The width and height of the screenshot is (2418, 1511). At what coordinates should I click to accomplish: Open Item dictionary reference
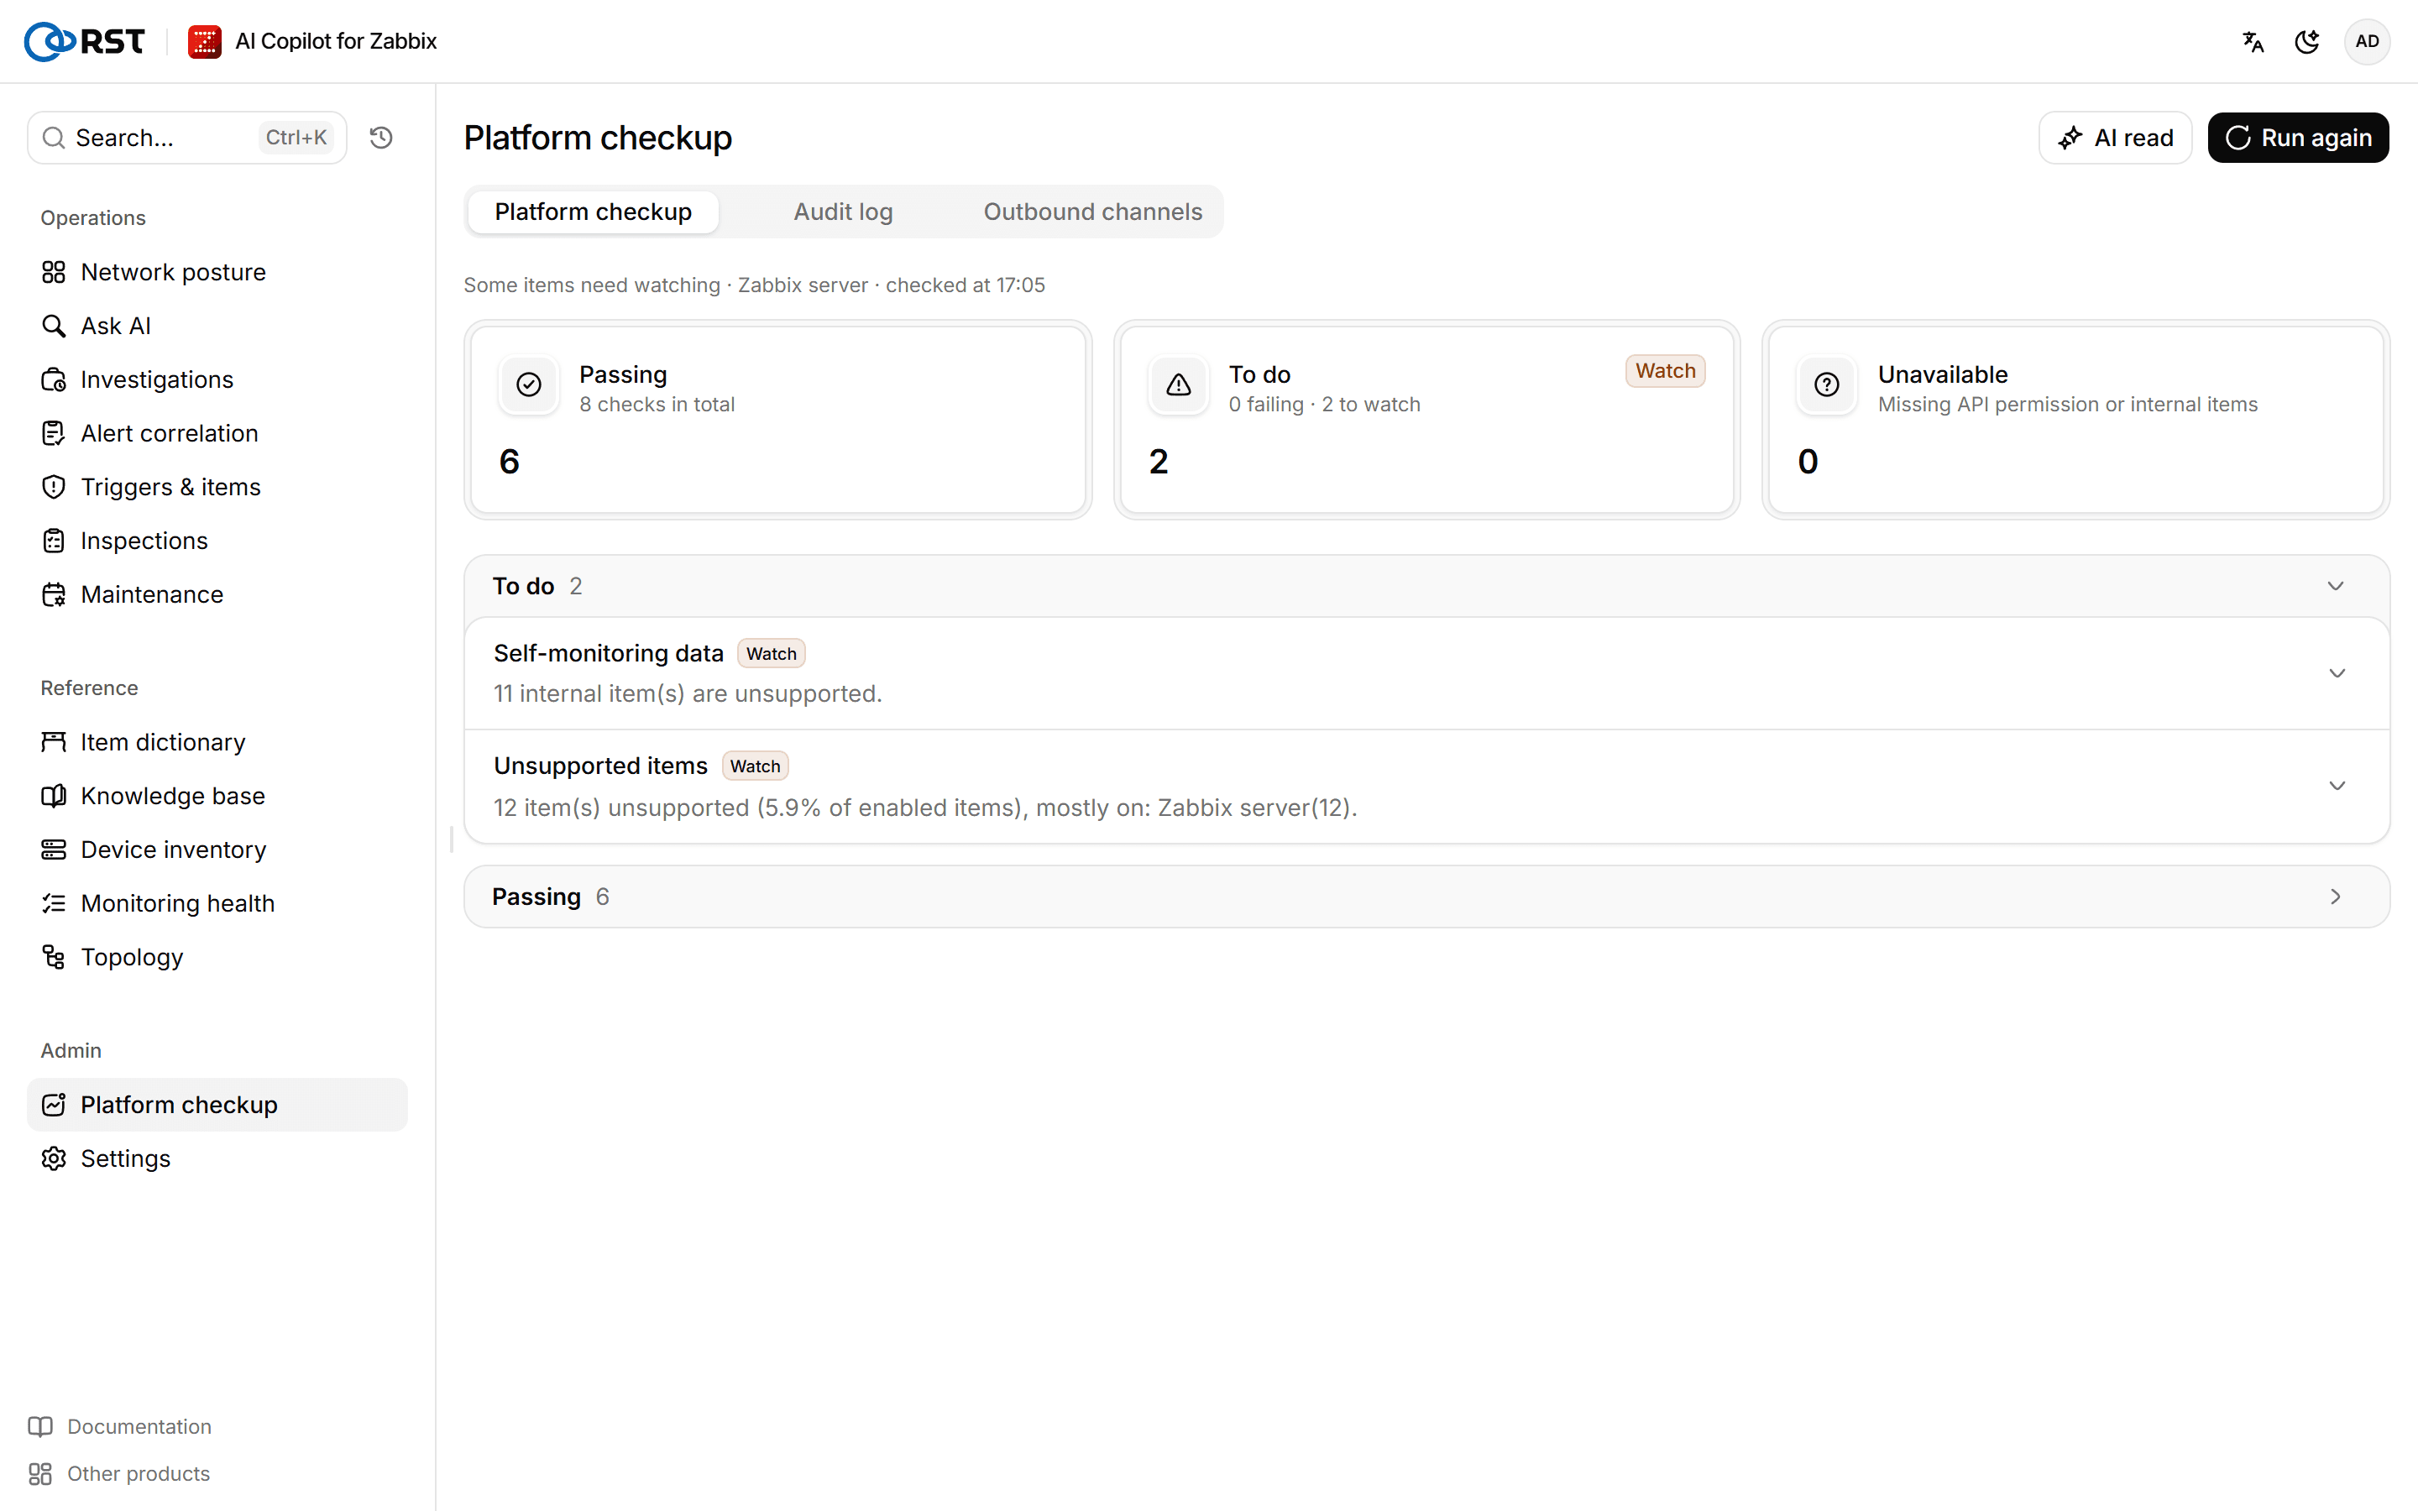coord(217,743)
